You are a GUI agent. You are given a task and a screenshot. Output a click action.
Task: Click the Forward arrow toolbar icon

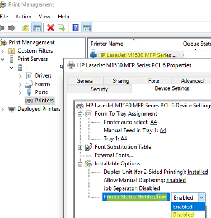12,28
